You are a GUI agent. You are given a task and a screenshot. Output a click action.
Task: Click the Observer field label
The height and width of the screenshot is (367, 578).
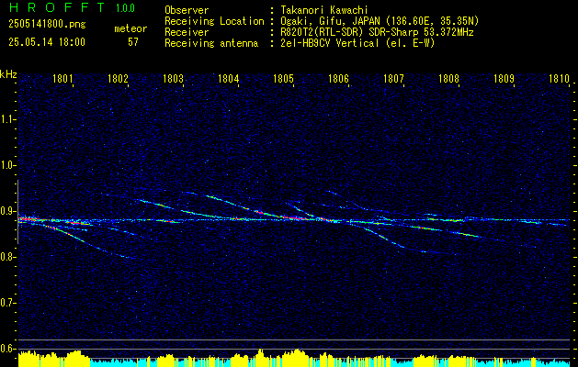187,10
